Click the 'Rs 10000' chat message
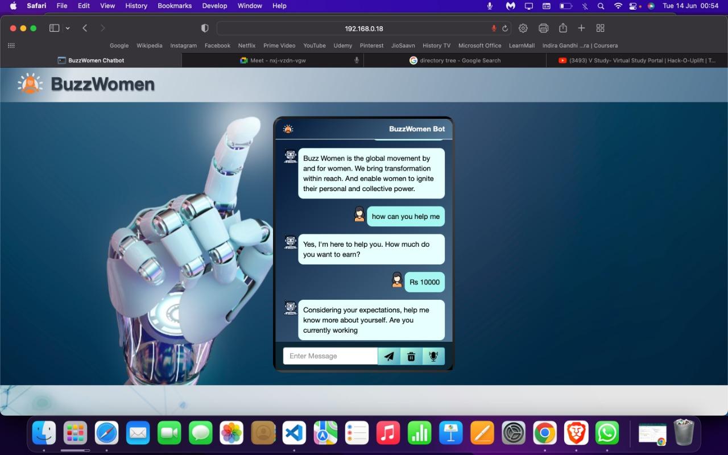Image resolution: width=728 pixels, height=455 pixels. [424, 282]
